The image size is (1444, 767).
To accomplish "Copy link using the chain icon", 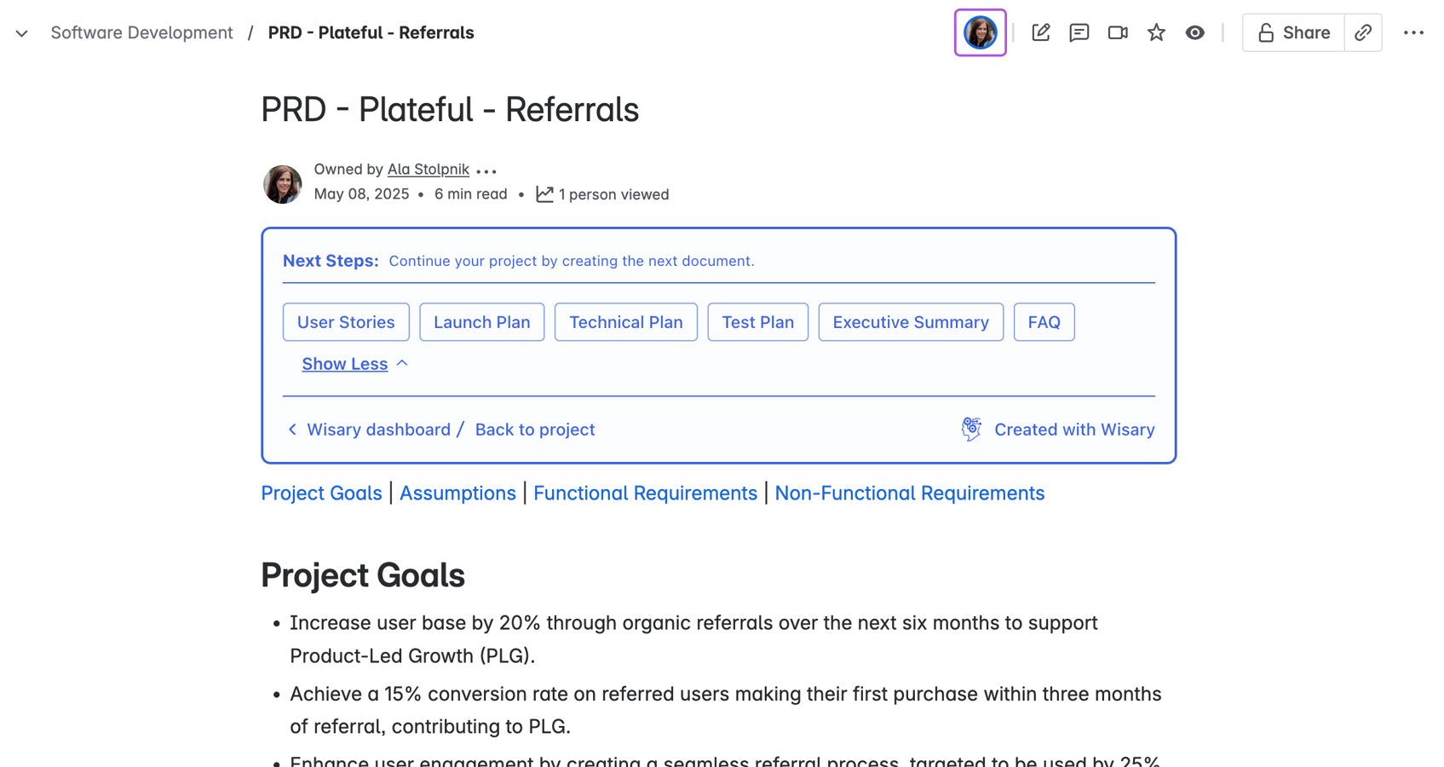I will (x=1363, y=32).
